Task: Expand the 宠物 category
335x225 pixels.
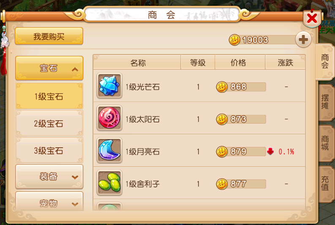Action: tap(49, 201)
